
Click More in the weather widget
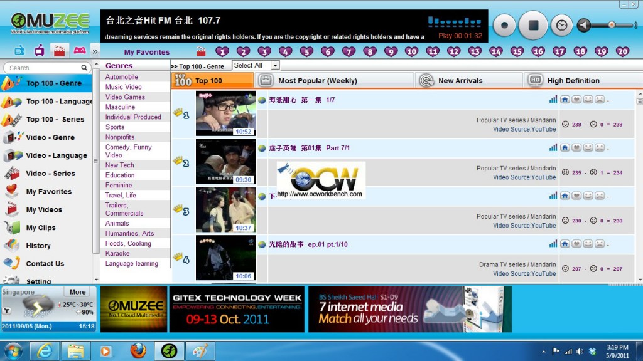(x=77, y=292)
